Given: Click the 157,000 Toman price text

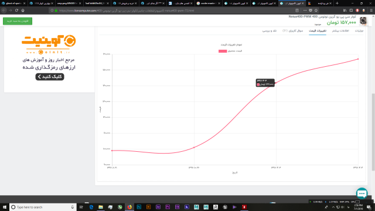Looking at the screenshot, I should click(x=341, y=22).
